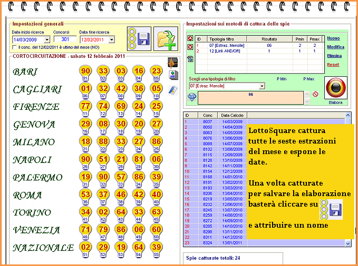Screen dimensions: 358x266
Task: Click the move filter up arrow icon
Action: pyautogui.click(x=190, y=39)
